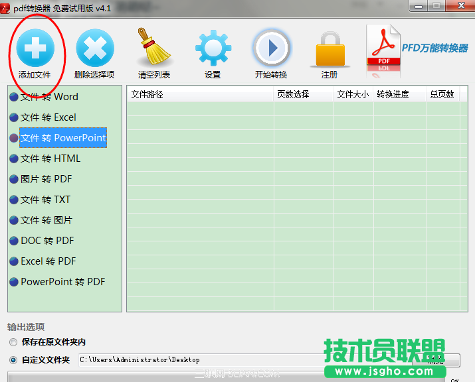Start conversion with the 开始转换 play icon
Image resolution: width=475 pixels, height=382 pixels.
271,48
